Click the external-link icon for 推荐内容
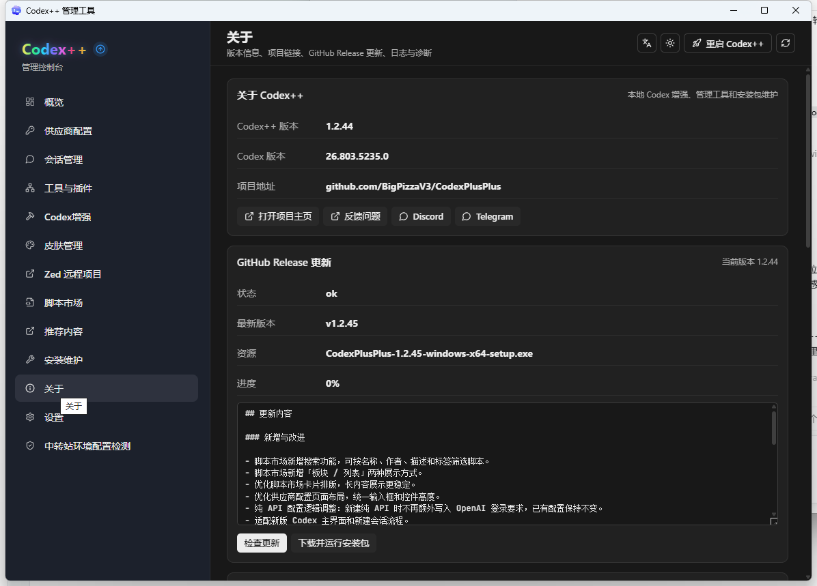This screenshot has width=817, height=586. click(30, 330)
